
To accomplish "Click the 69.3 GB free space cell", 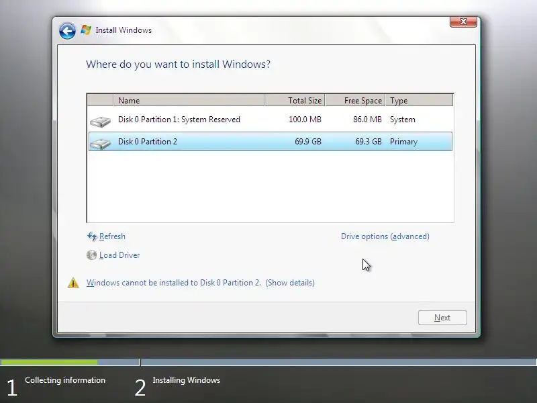I will click(368, 142).
